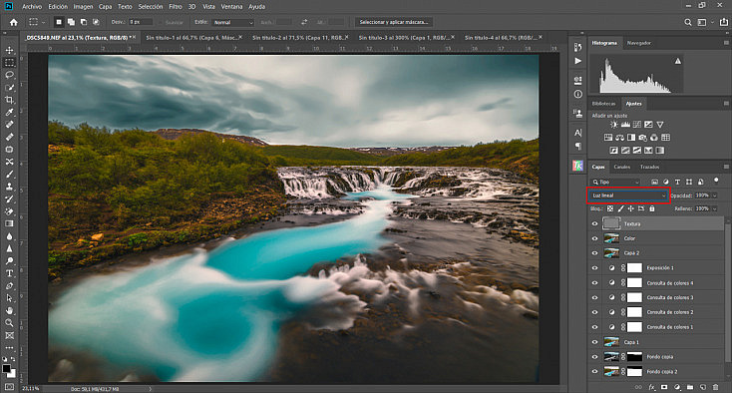Select the Blur tool (drop icon)
The width and height of the screenshot is (732, 393).
[x=9, y=236]
